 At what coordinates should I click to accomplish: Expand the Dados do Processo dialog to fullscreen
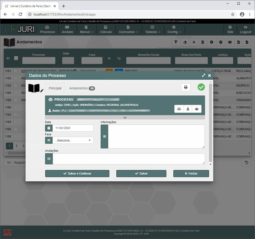(203, 76)
